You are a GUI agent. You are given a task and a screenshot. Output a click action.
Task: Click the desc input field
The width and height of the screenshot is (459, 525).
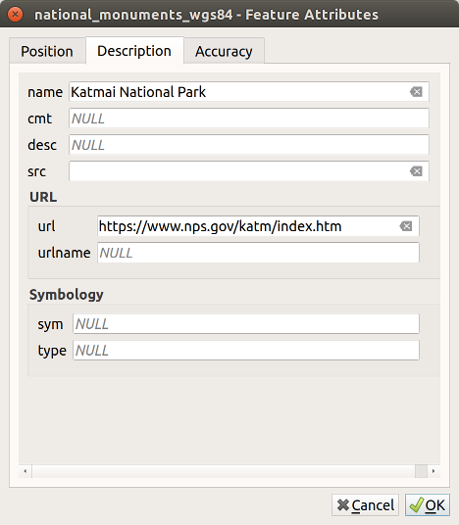249,145
